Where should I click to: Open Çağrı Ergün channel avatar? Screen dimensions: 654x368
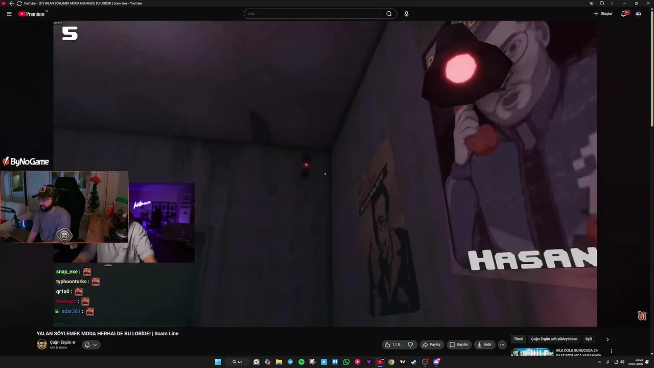tap(42, 344)
